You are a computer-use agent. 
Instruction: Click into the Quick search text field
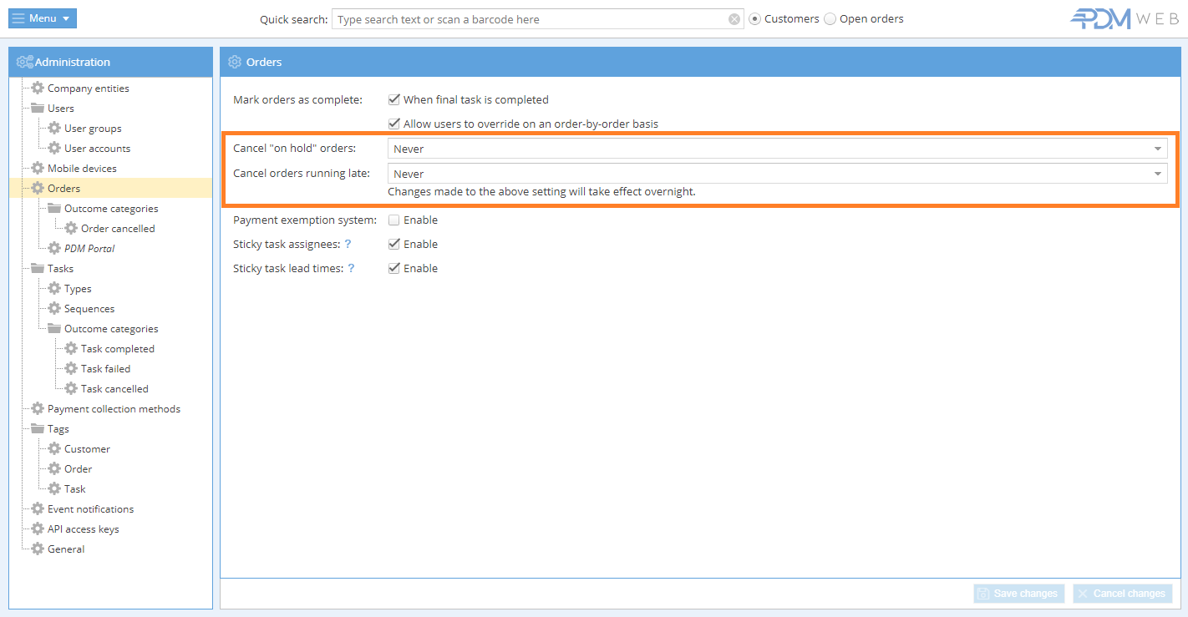pos(531,19)
